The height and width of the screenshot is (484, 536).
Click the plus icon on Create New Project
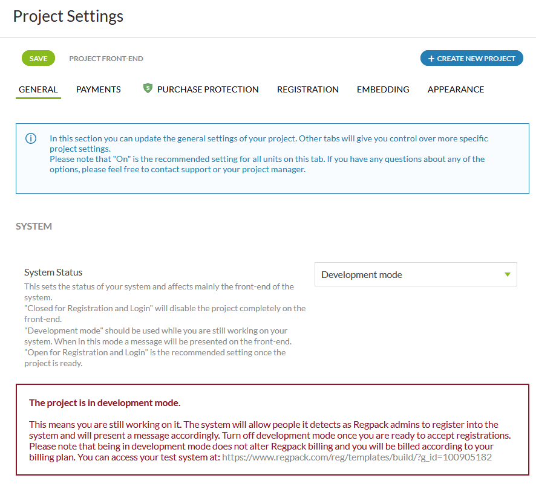(431, 59)
